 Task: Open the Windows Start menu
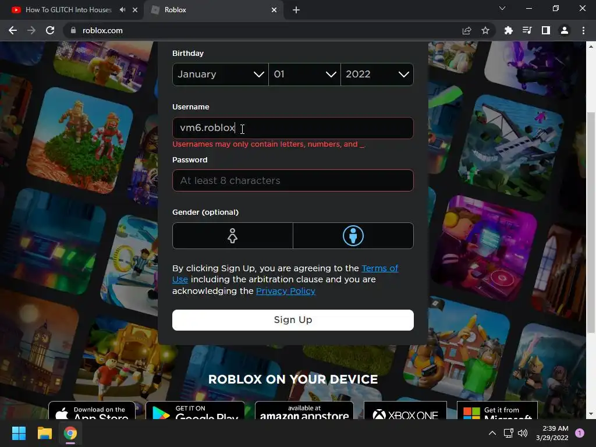[x=19, y=433]
